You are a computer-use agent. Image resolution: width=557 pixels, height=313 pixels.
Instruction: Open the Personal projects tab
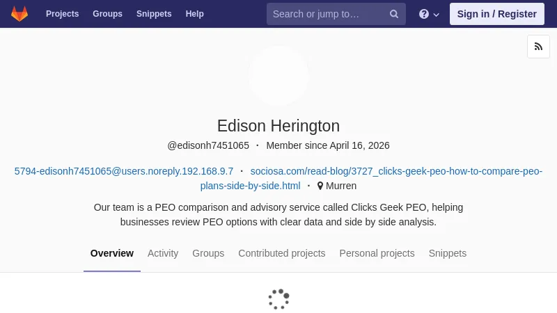click(377, 253)
